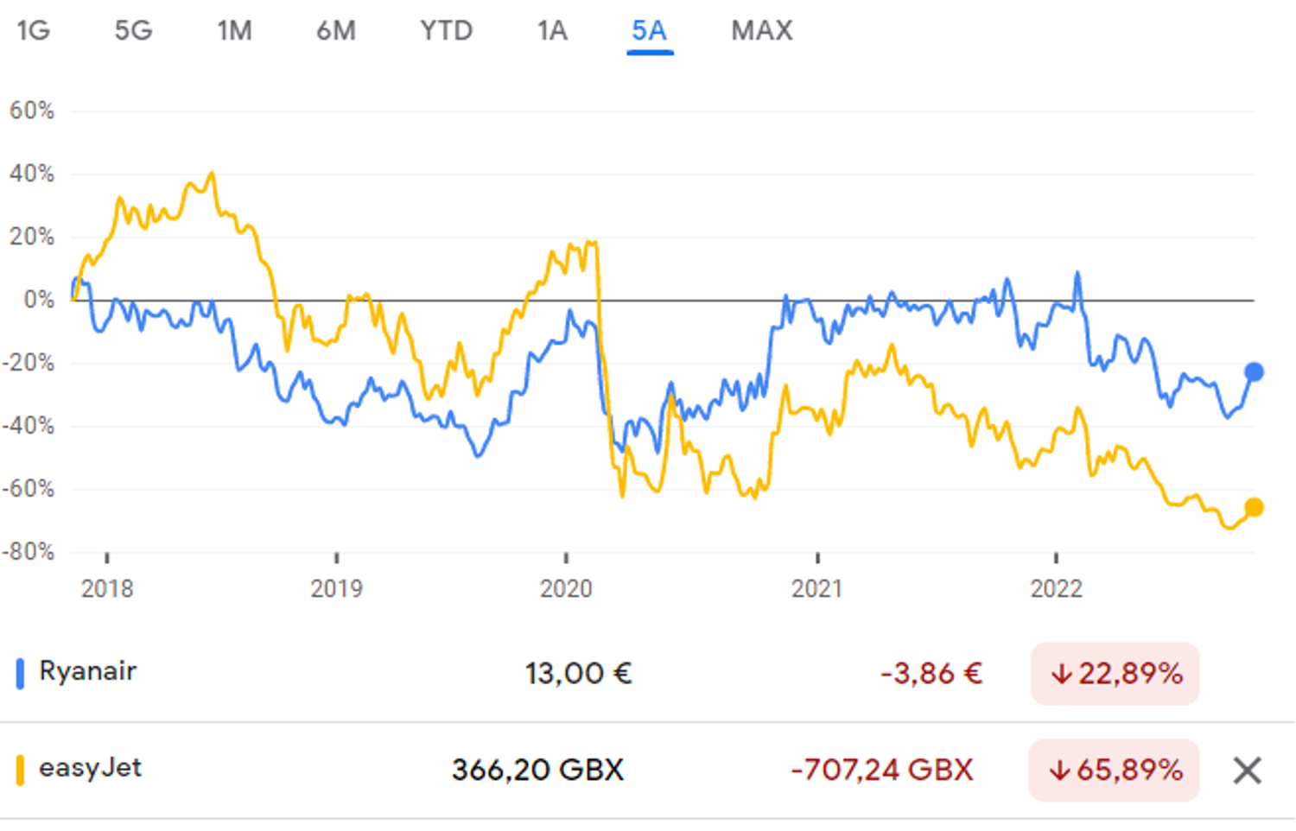Viewport: 1296px width, 831px height.
Task: Select the 1M time range
Action: coord(234,31)
